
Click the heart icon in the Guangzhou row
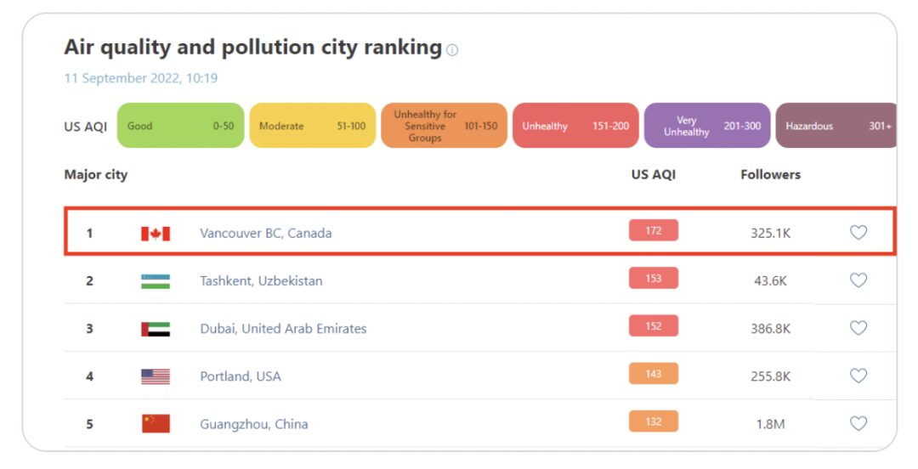pos(858,423)
